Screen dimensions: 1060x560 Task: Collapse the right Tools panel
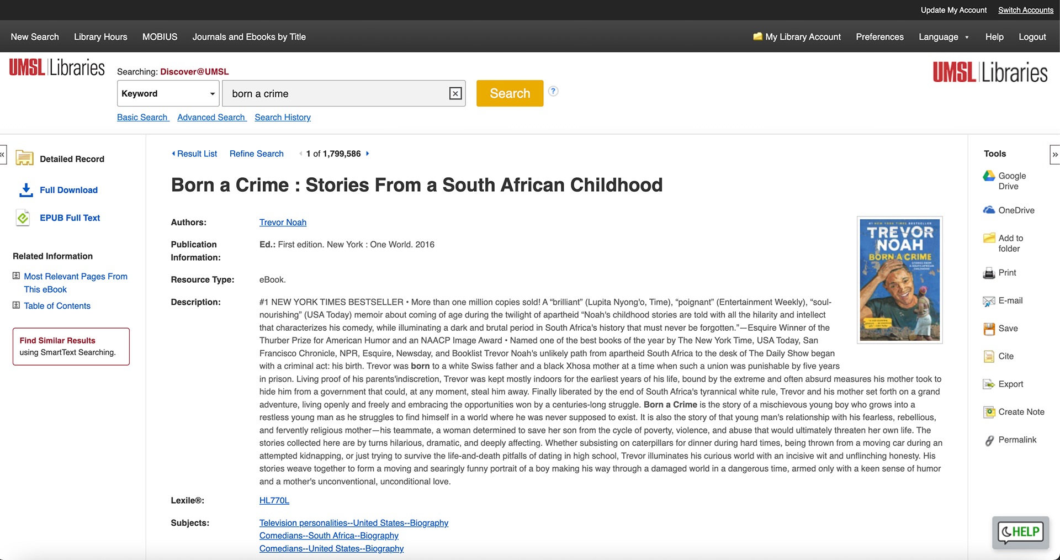(1054, 155)
